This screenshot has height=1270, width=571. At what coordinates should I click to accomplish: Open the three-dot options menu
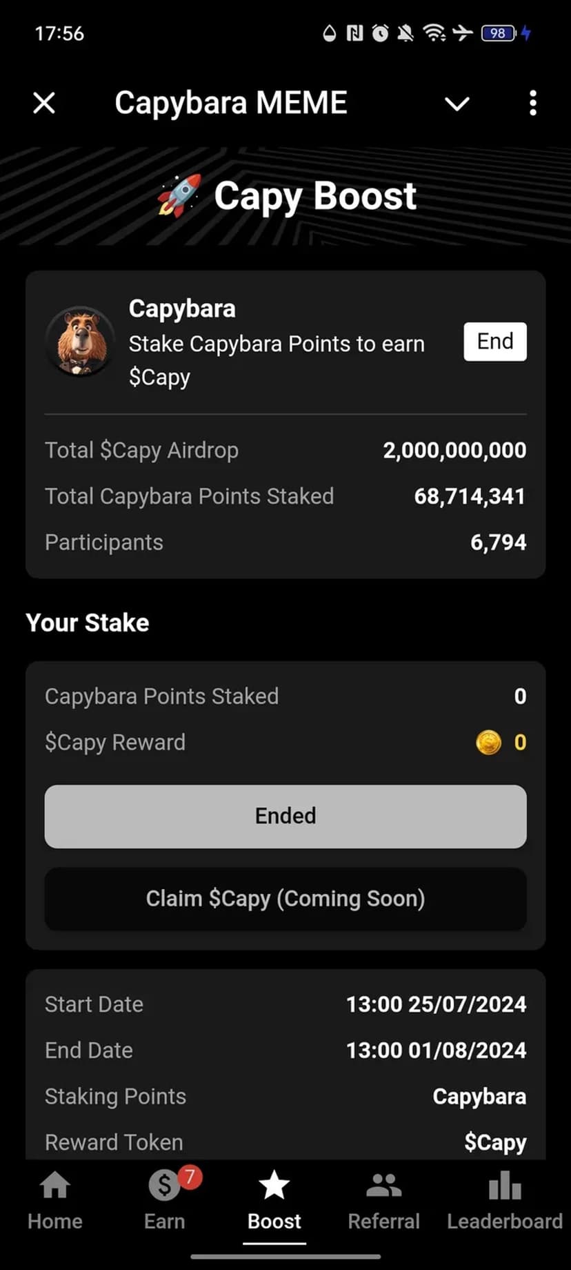[532, 104]
